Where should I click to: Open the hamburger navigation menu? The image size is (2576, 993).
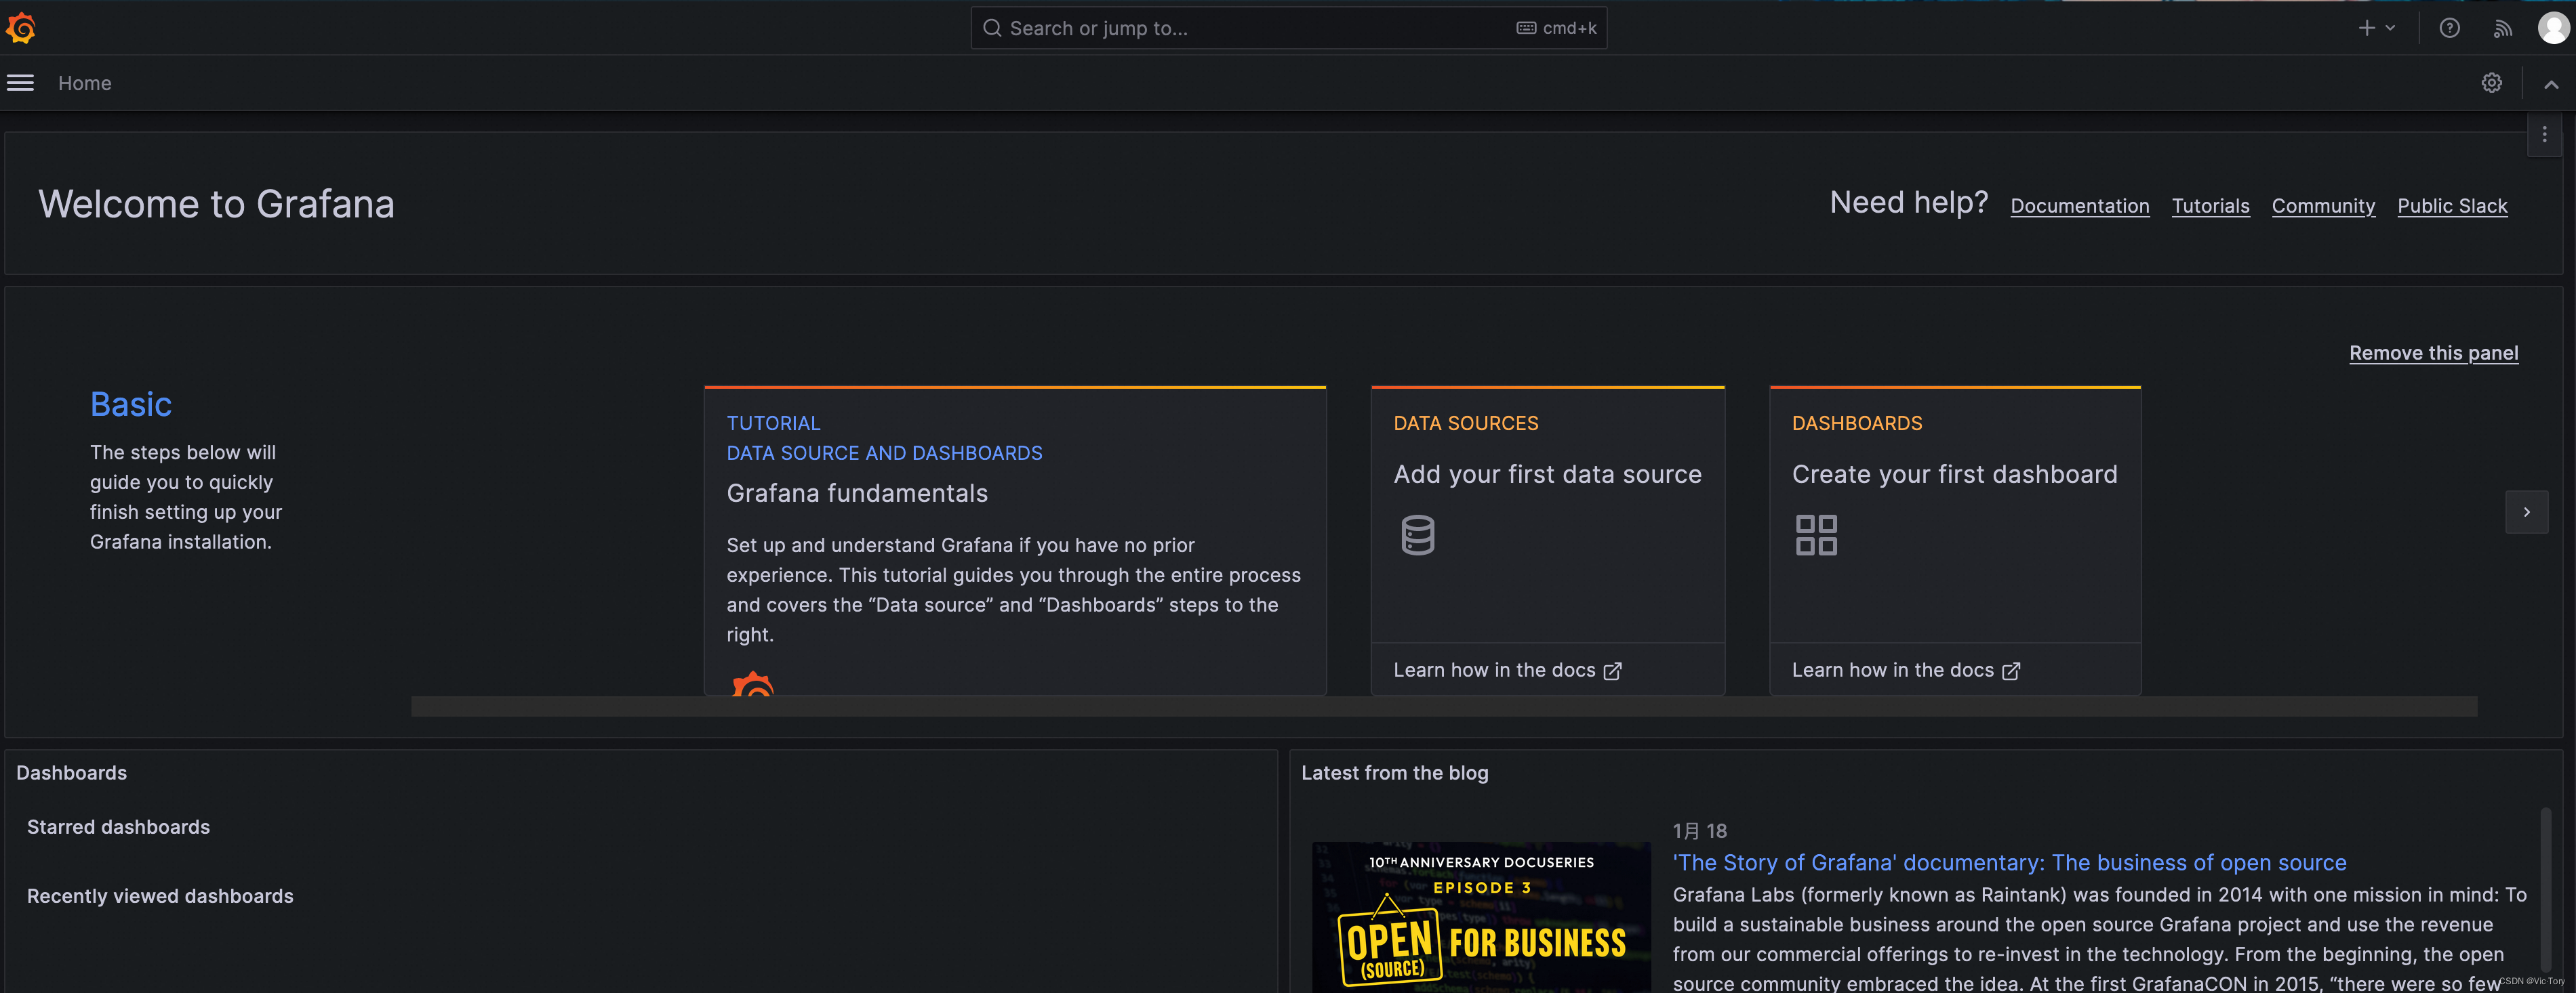point(20,83)
